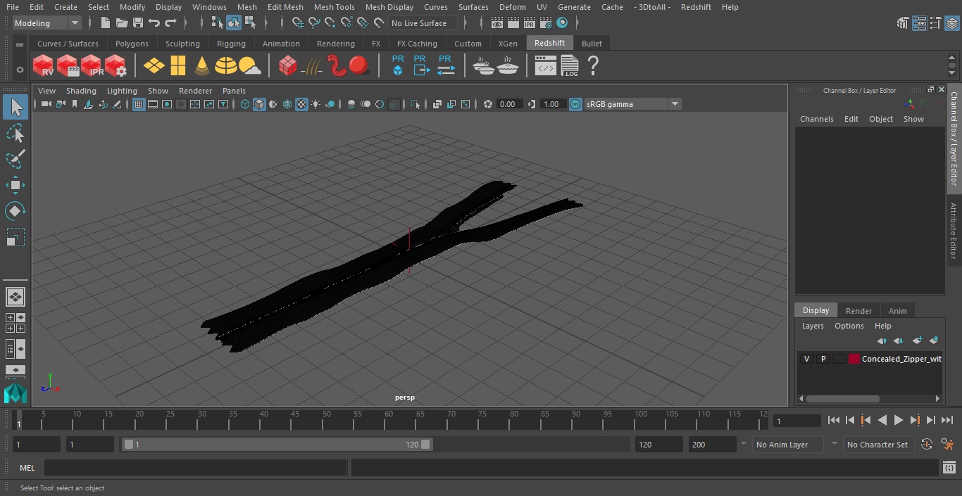Viewport: 962px width, 496px height.
Task: Open shelf tab list menu button
Action: [20, 44]
